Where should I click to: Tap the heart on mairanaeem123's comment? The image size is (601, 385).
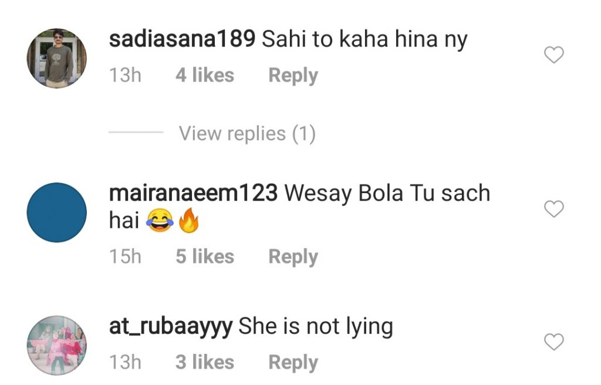(x=554, y=208)
